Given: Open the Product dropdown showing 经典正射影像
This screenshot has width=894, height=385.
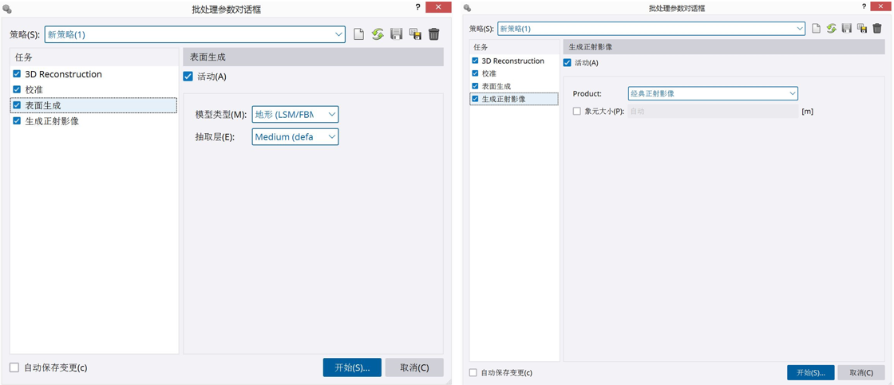Looking at the screenshot, I should point(713,93).
